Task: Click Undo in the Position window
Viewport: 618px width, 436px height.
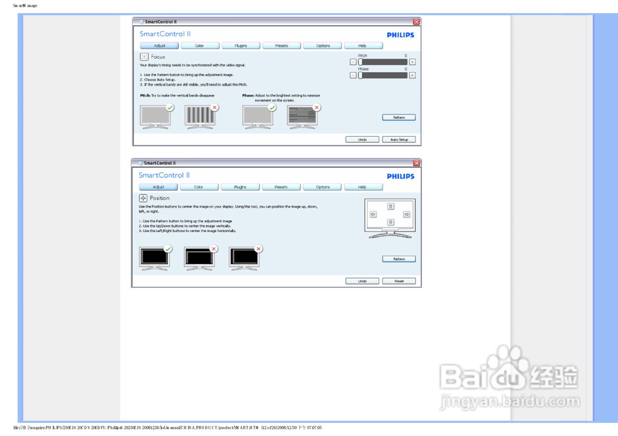Action: 362,281
